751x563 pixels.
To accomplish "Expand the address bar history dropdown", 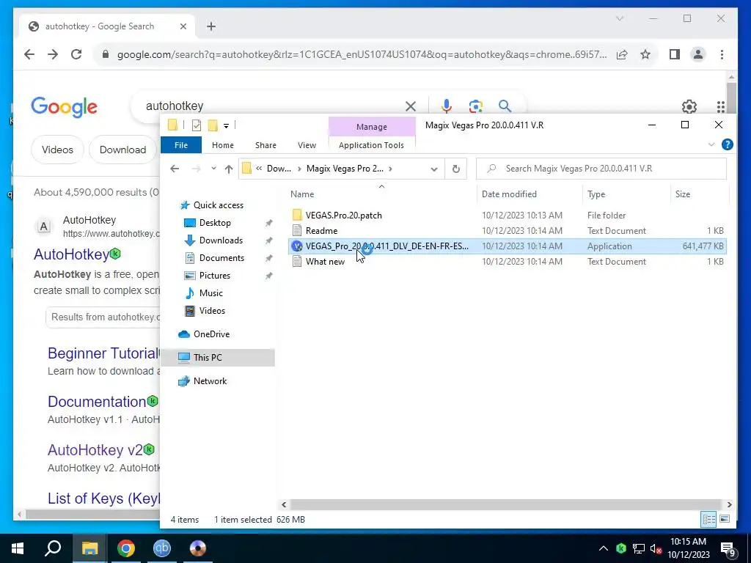I will [x=434, y=169].
